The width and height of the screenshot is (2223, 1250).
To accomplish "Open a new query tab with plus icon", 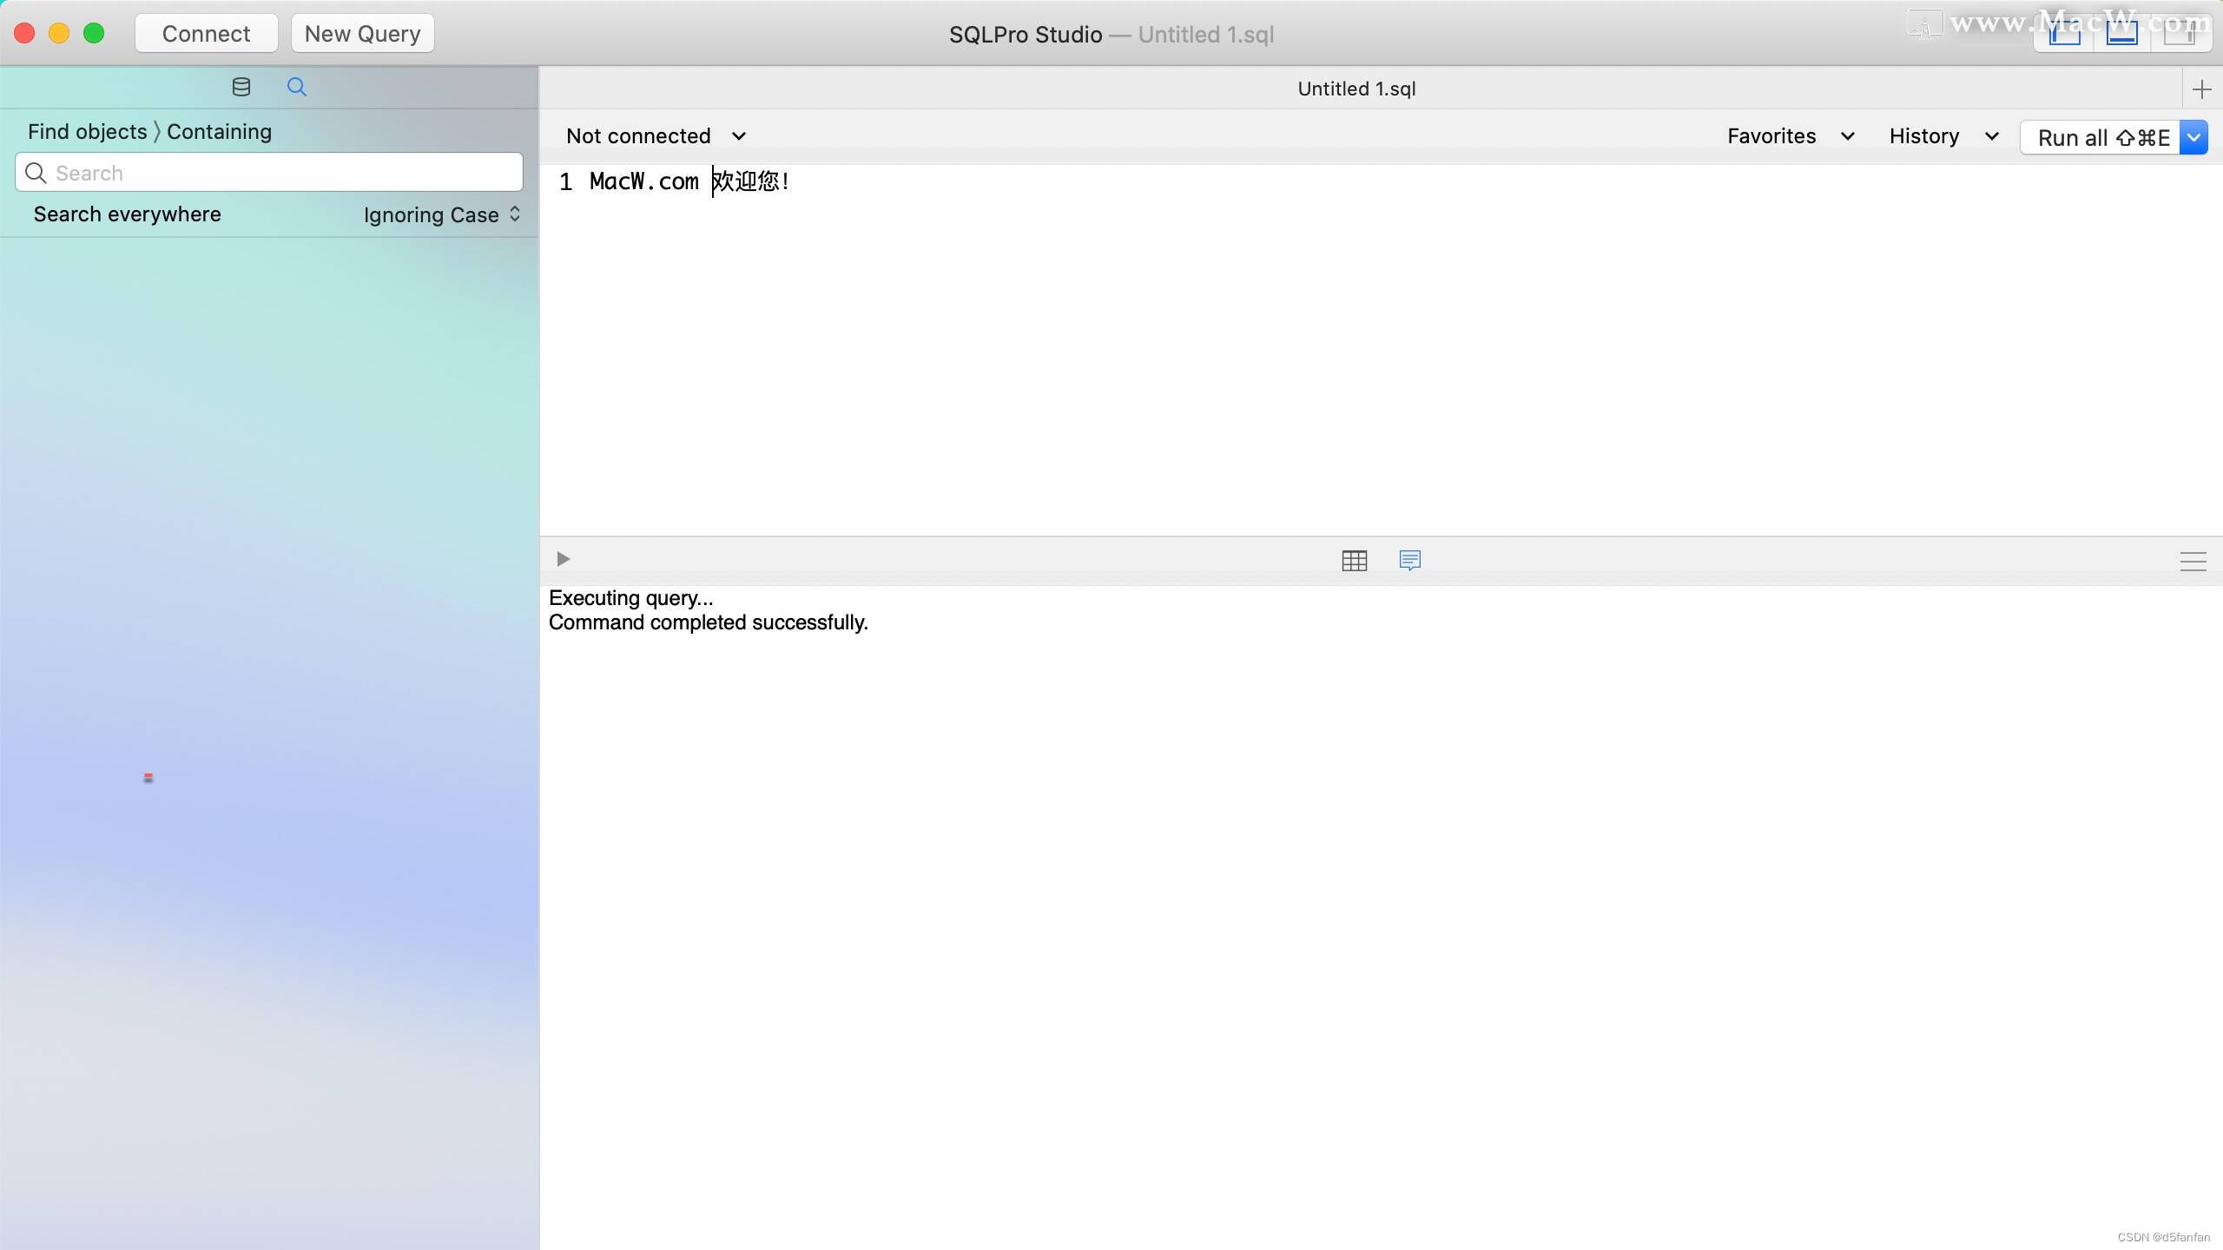I will [x=2202, y=89].
